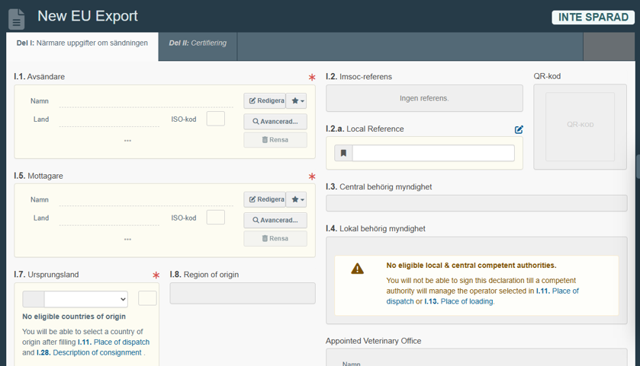Expand the ellipsis in Mottagare box
This screenshot has width=640, height=366.
tap(127, 239)
